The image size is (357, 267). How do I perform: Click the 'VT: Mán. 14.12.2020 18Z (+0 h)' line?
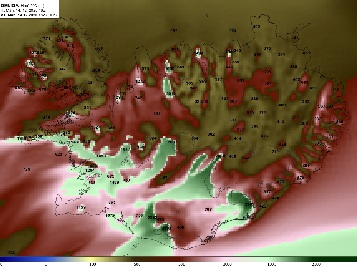pyautogui.click(x=29, y=15)
